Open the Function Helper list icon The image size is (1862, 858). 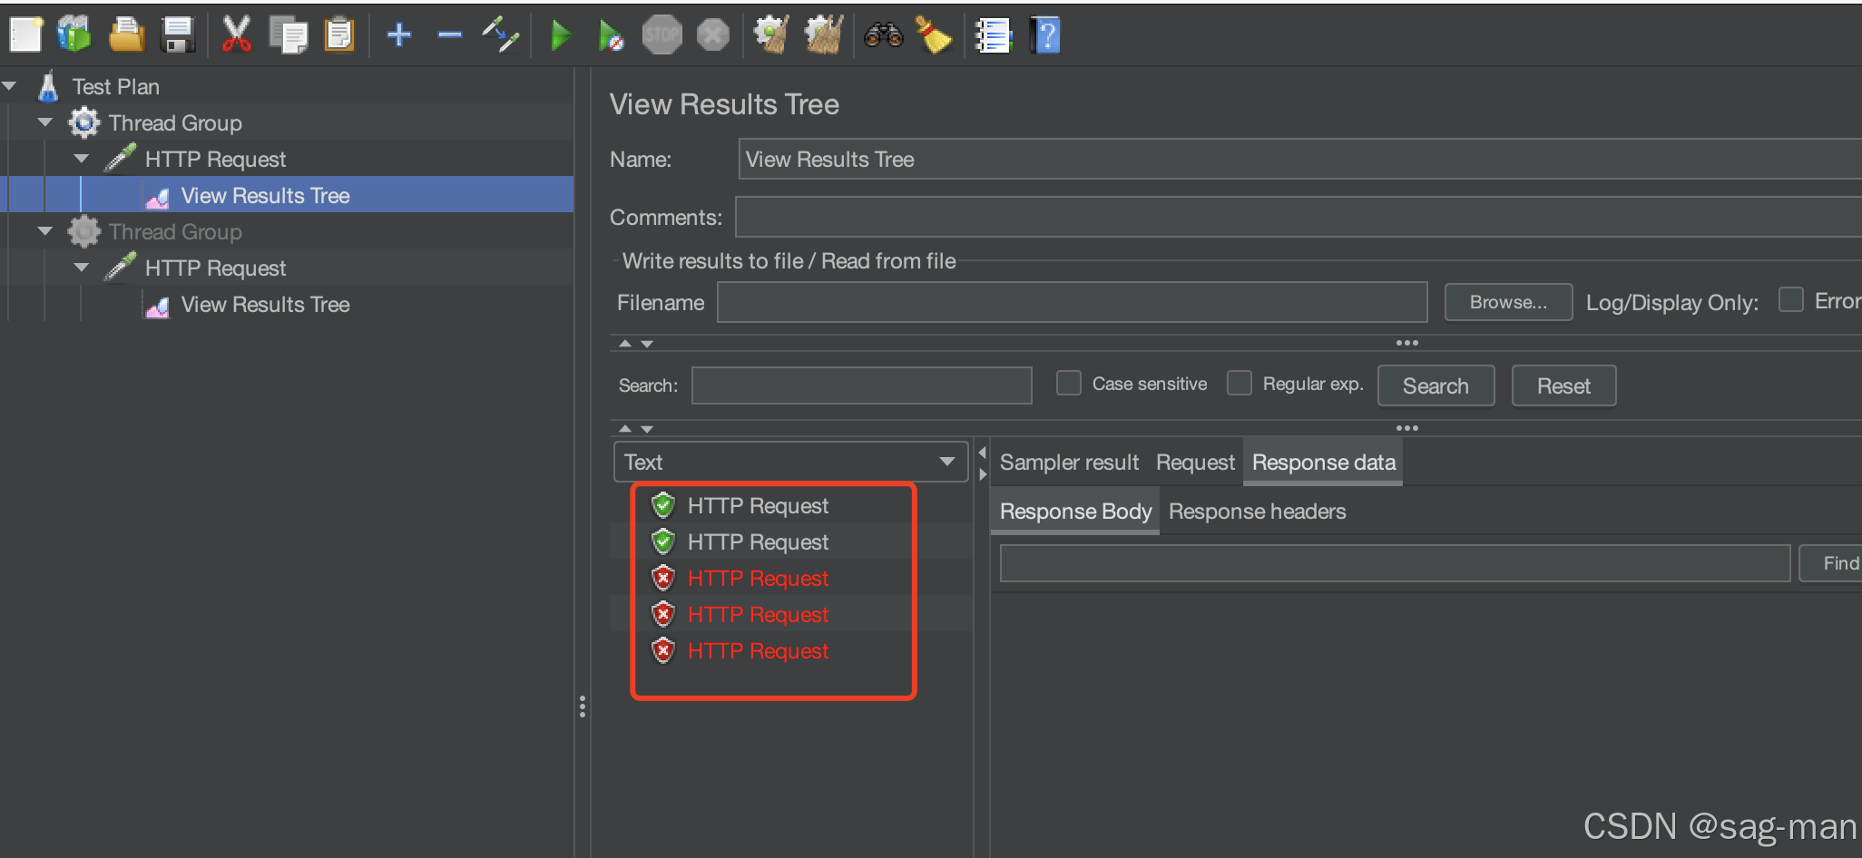click(x=993, y=35)
